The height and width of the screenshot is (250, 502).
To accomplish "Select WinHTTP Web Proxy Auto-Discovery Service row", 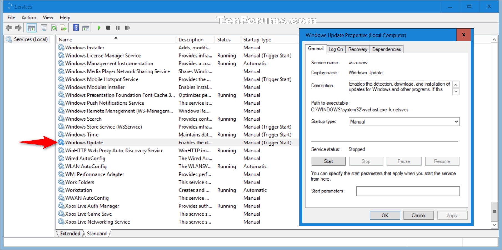I will [178, 151].
